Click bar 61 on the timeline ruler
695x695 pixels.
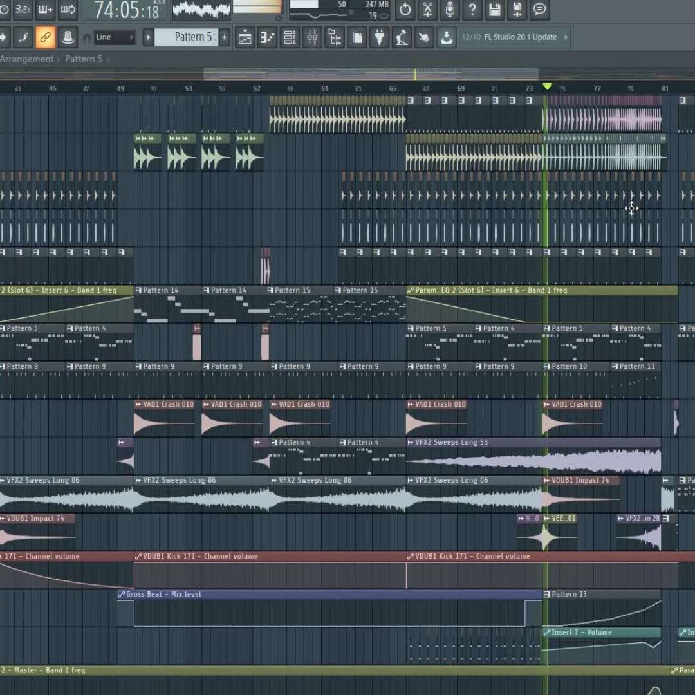(325, 89)
